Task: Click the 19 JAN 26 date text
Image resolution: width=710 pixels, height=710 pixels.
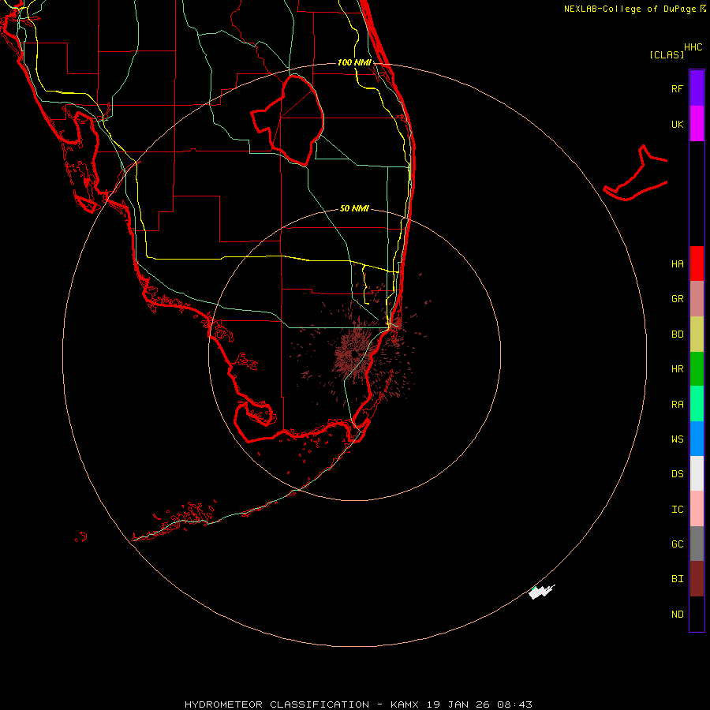Action: coord(458,704)
